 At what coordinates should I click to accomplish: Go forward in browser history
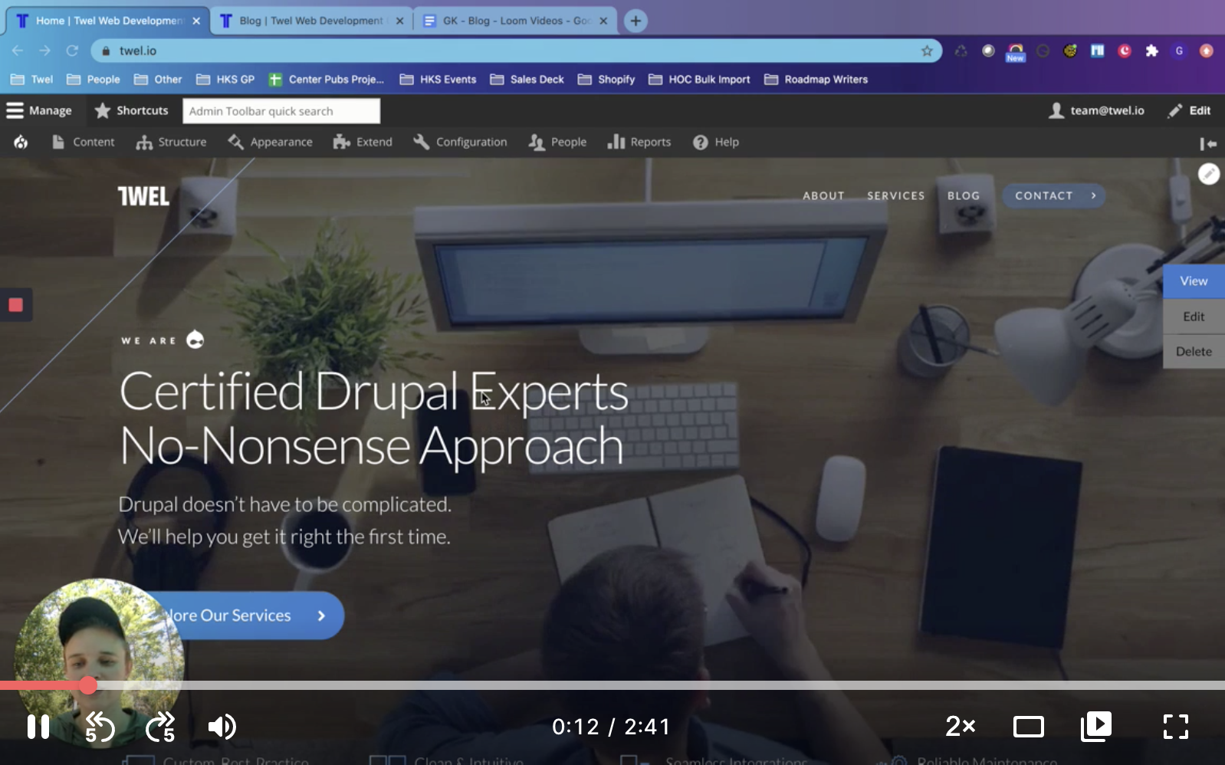[45, 51]
